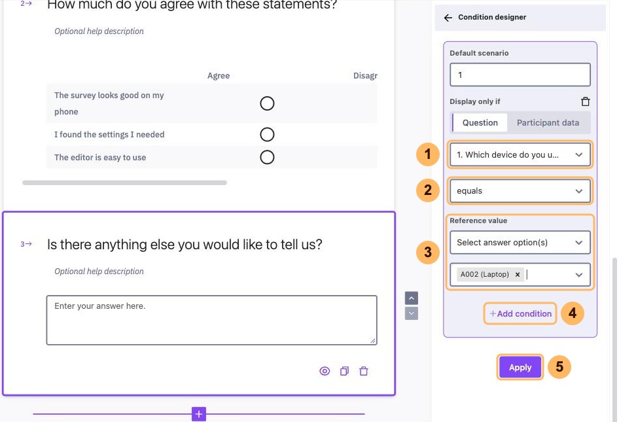The height and width of the screenshot is (422, 619).
Task: Click the Add condition link
Action: [x=520, y=313]
